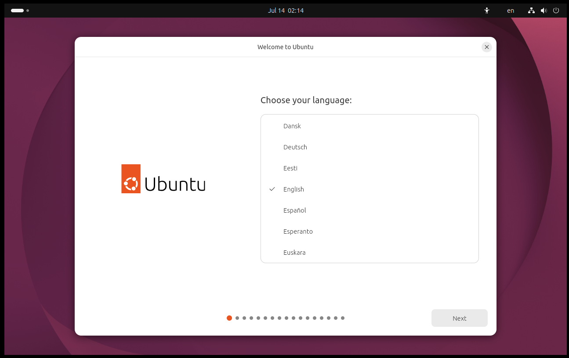
Task: Pick Euskara from the language list
Action: (x=370, y=253)
